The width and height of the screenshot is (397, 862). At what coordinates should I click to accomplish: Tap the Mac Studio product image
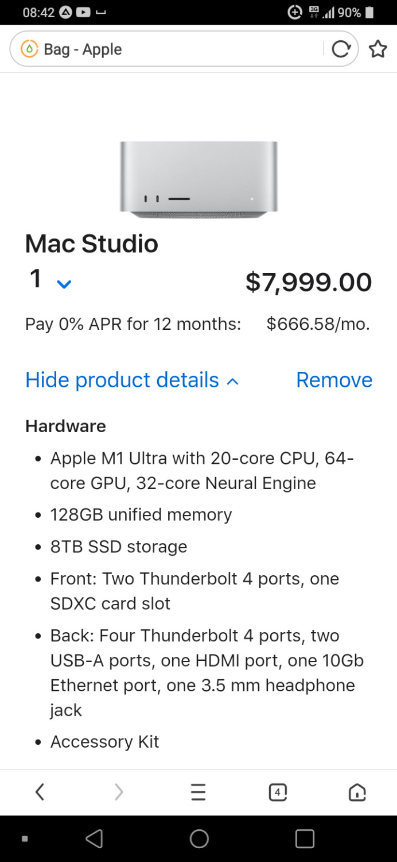click(x=198, y=179)
